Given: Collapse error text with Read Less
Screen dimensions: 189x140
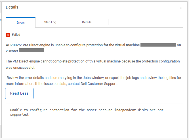Looking at the screenshot, I should pos(19,93).
